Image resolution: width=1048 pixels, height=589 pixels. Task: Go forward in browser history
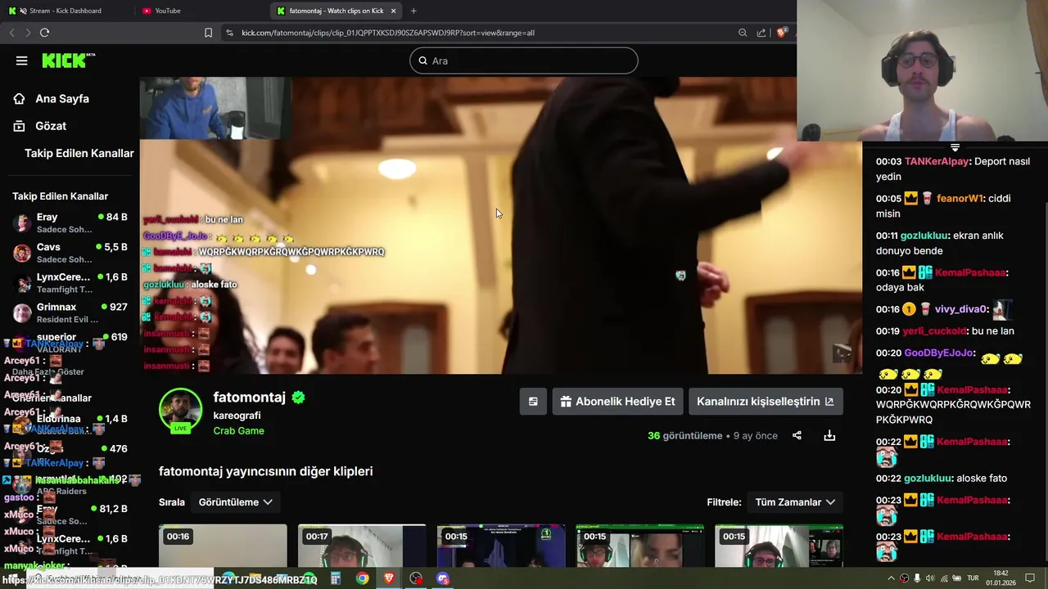click(28, 33)
